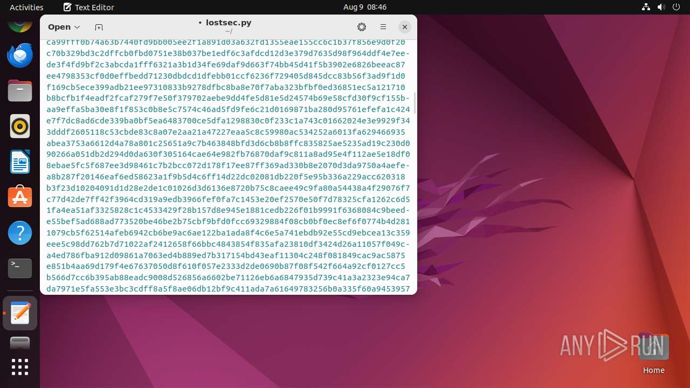Close the Text Editor window
The image size is (690, 388).
(405, 27)
